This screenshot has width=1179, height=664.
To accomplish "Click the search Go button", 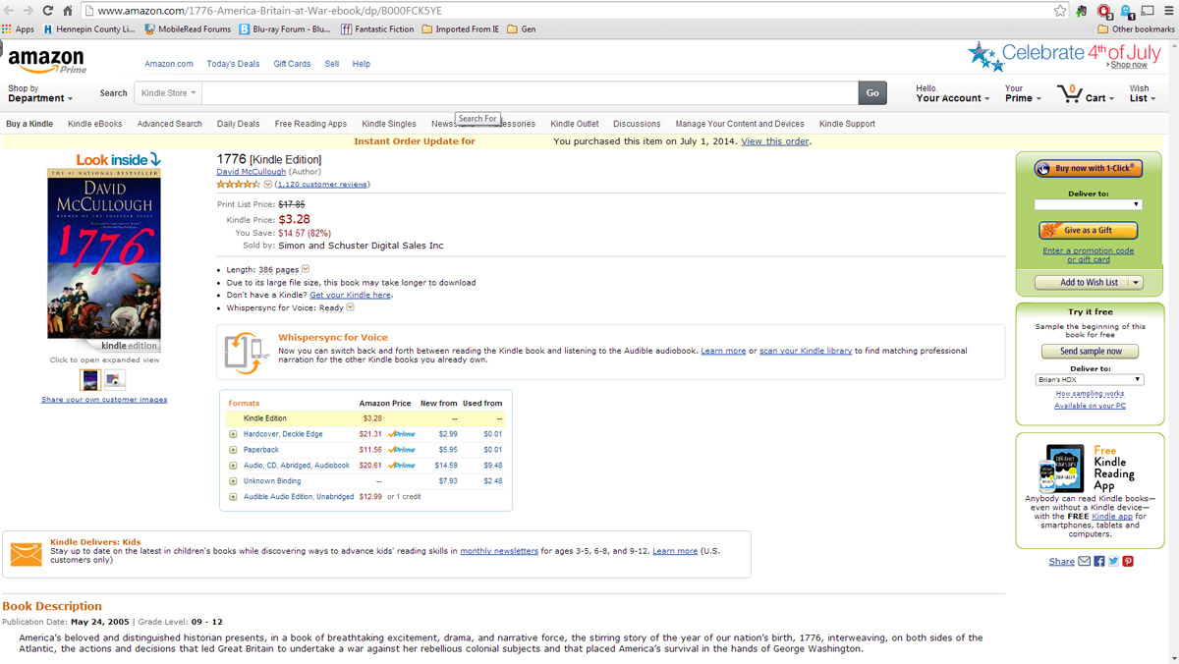I will pos(872,93).
